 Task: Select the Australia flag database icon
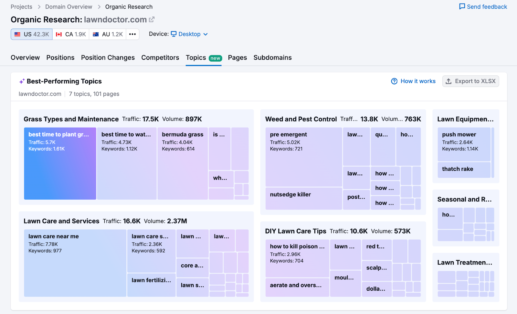pos(96,34)
